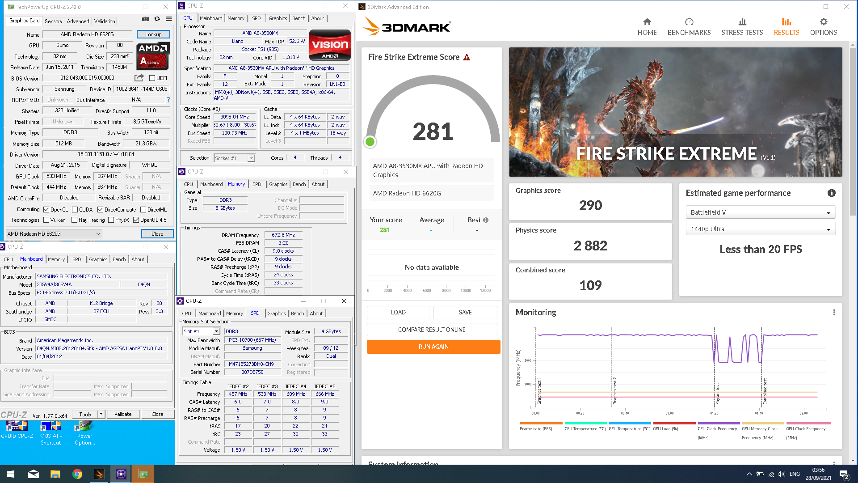
Task: Click the GPU-Z Close button
Action: (157, 233)
